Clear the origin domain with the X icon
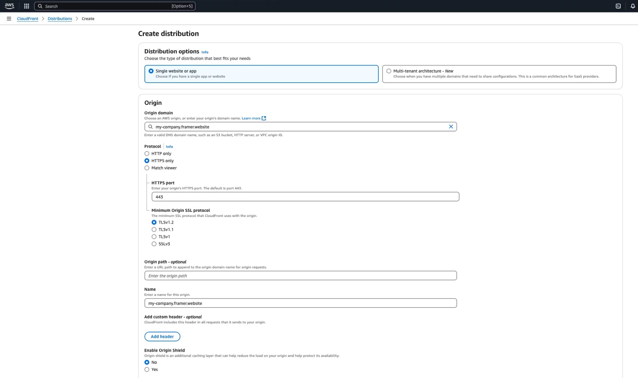This screenshot has height=378, width=638. tap(451, 126)
